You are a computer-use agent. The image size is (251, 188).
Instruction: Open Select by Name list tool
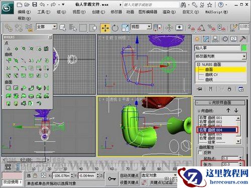tap(73, 28)
